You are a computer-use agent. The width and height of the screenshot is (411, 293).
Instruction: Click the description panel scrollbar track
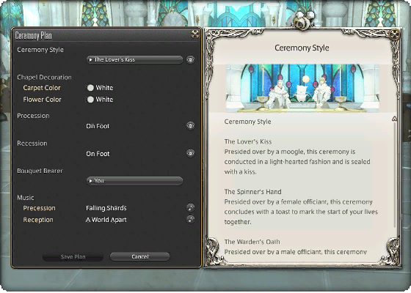click(395, 175)
